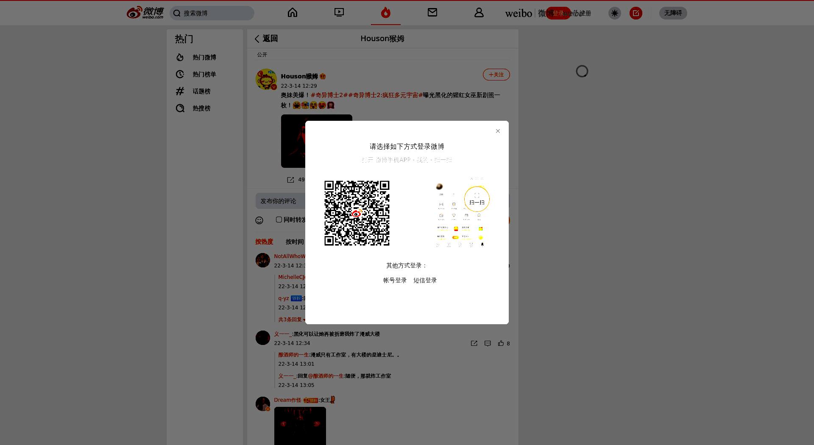Click the post repost share icon
Screen dimensions: 814x445
click(290, 180)
